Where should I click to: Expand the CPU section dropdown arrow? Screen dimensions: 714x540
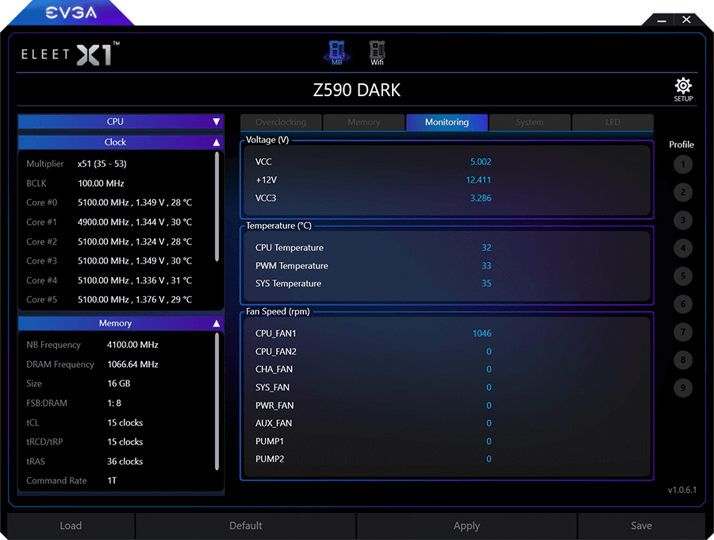[216, 121]
